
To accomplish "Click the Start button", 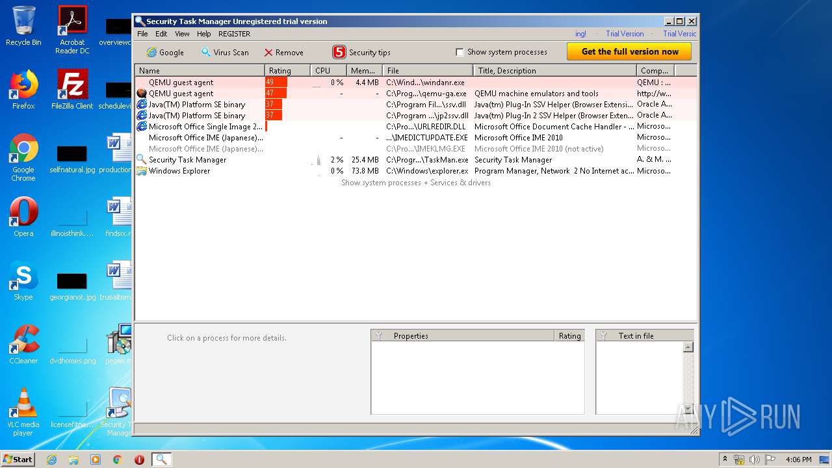I will (18, 459).
